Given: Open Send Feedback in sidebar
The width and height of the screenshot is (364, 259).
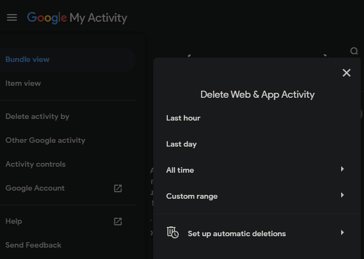Looking at the screenshot, I should 33,245.
